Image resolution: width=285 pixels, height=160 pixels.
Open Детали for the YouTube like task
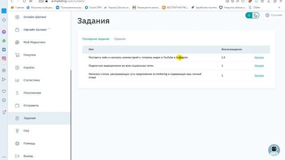(259, 57)
